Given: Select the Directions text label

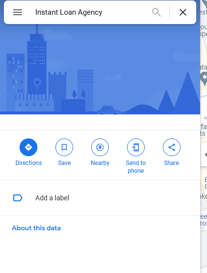Looking at the screenshot, I should pos(28,163).
